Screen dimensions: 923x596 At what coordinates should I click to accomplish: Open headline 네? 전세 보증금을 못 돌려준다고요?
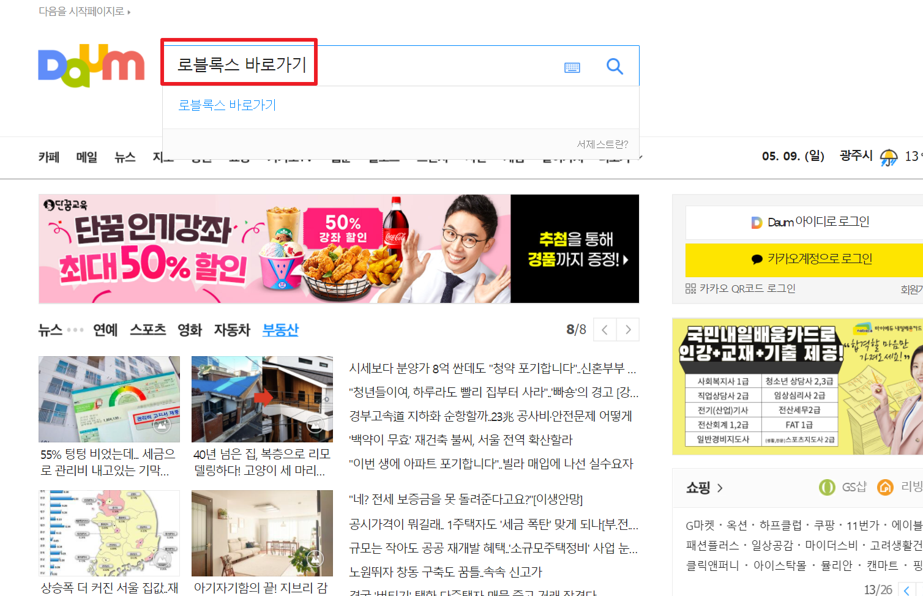466,500
